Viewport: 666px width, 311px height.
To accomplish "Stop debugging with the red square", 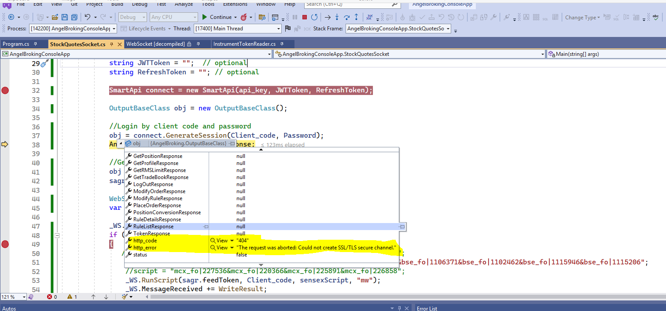I will (x=304, y=18).
